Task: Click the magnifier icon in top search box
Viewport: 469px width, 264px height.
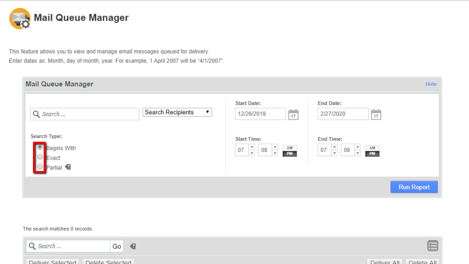Action: [x=36, y=114]
